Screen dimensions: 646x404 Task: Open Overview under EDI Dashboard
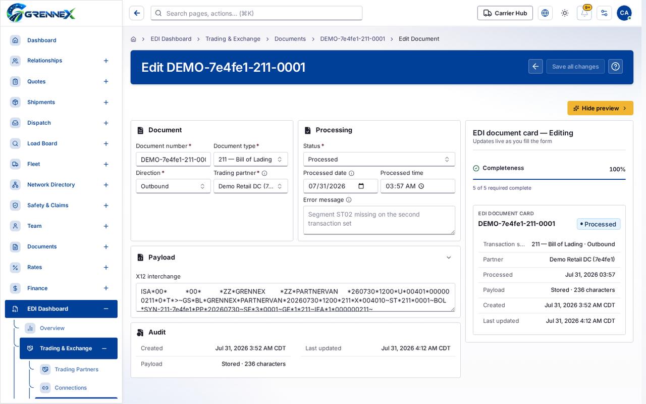click(x=52, y=328)
